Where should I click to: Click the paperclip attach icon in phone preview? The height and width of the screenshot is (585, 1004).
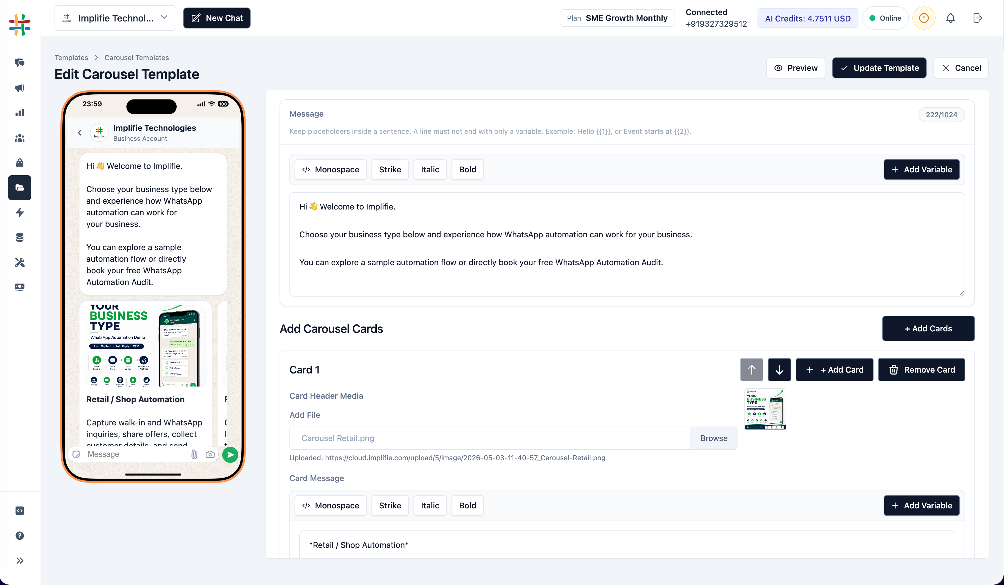click(x=194, y=454)
